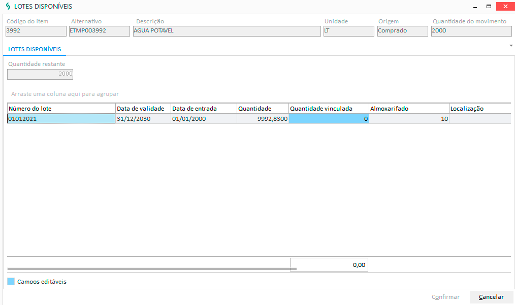Click the total footer box 0,00
515x305 pixels.
click(329, 265)
